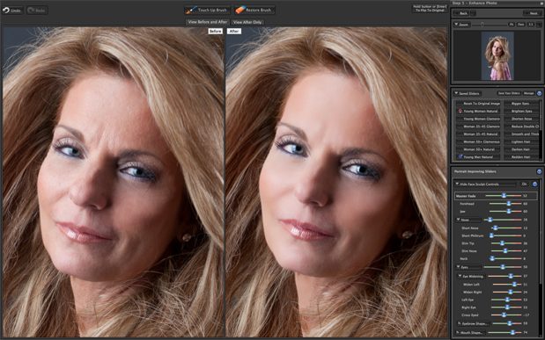
Task: Click the Before label on left image
Action: coord(215,32)
